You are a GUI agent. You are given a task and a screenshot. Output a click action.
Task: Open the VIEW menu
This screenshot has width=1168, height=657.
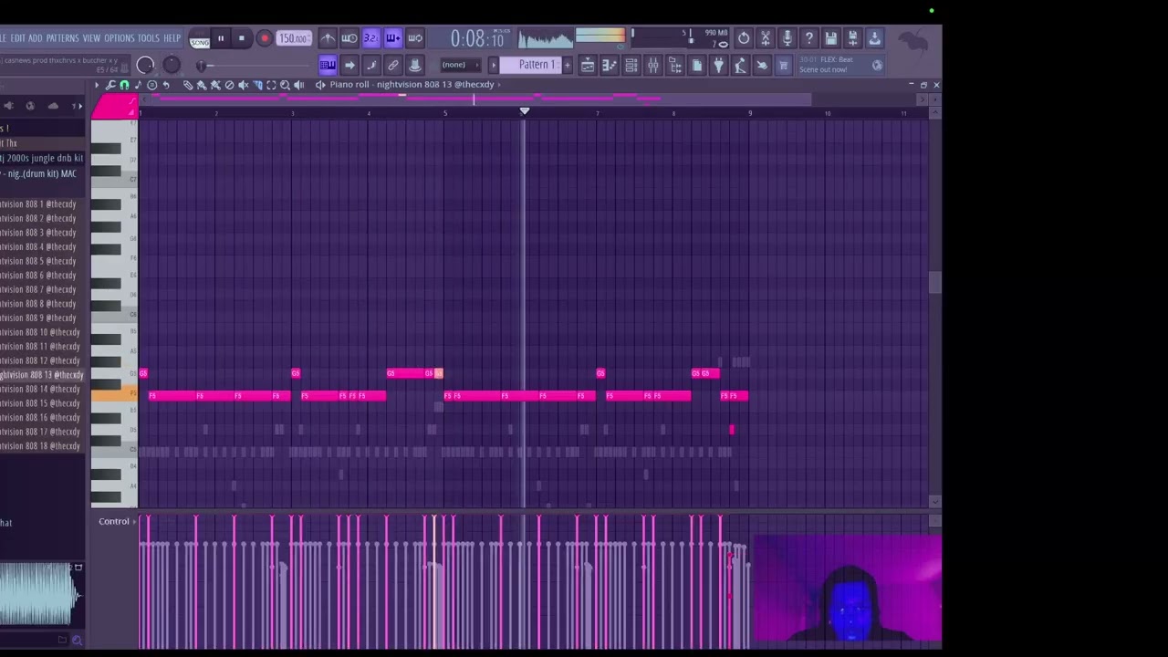coord(92,38)
